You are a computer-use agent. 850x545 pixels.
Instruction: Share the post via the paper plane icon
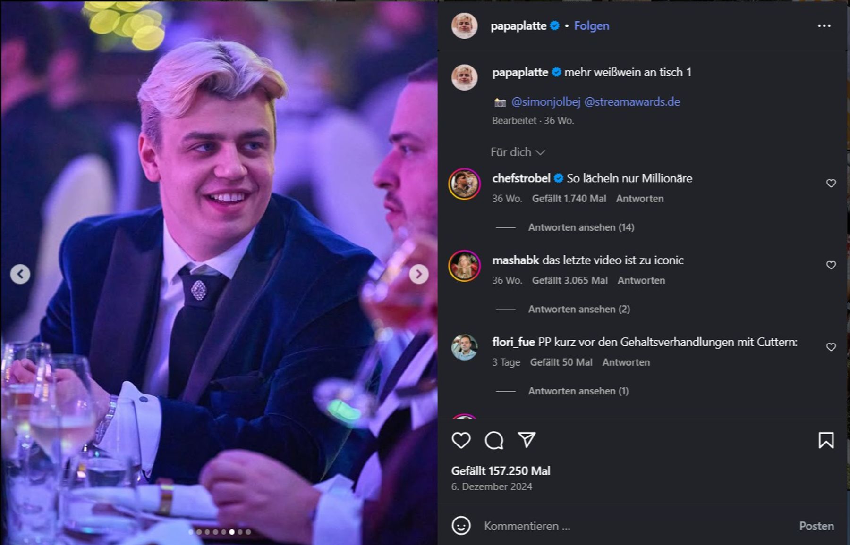(x=527, y=441)
